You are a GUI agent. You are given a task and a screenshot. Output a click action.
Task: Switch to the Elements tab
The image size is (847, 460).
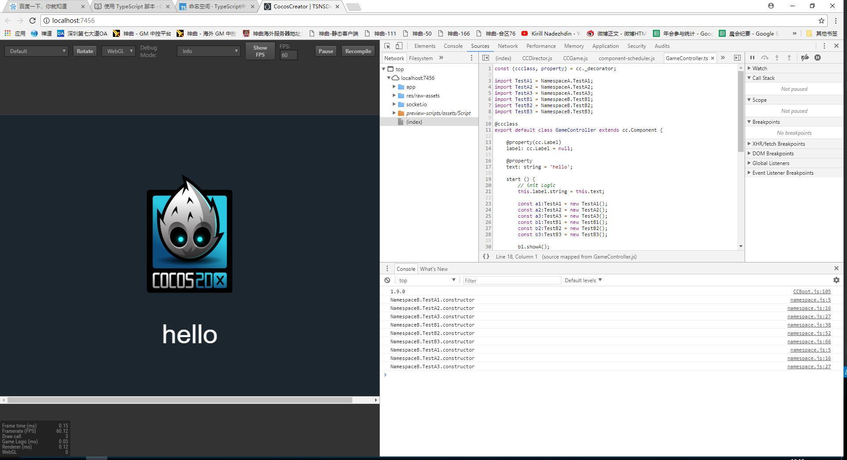pos(425,46)
